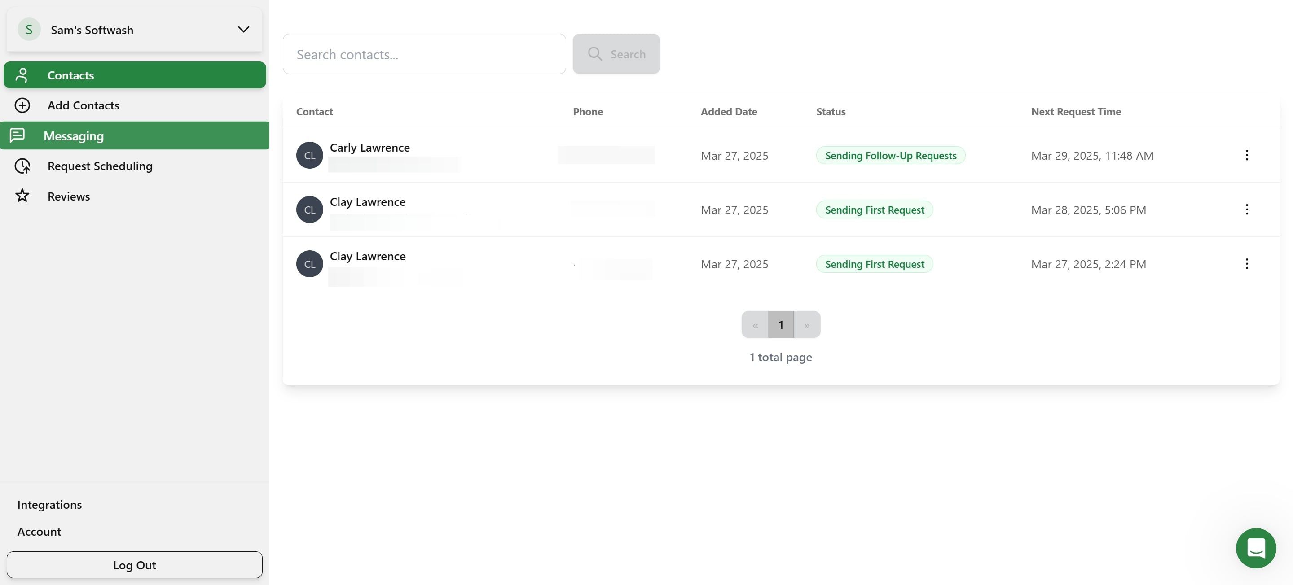The image size is (1293, 585).
Task: Click the Add Contacts plus icon
Action: click(x=22, y=105)
